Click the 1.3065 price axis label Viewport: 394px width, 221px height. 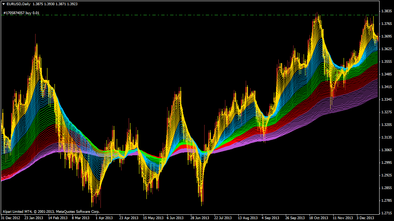coord(387,150)
